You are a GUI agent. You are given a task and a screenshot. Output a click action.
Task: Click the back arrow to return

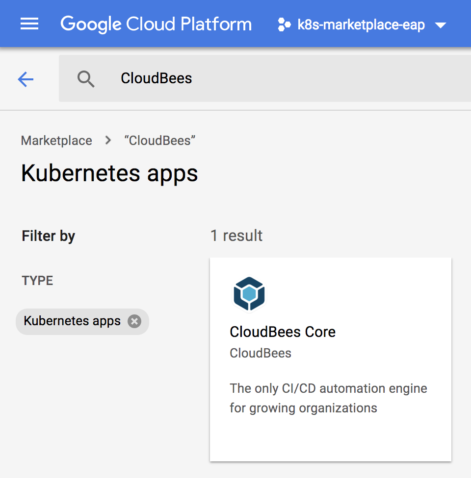tap(25, 79)
